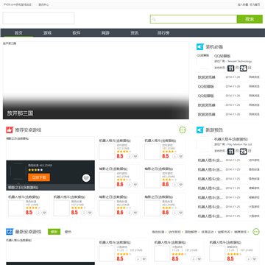This screenshot has width=265, height=265.
Task: Click the magnifier icon in search box
Action: [154, 19]
